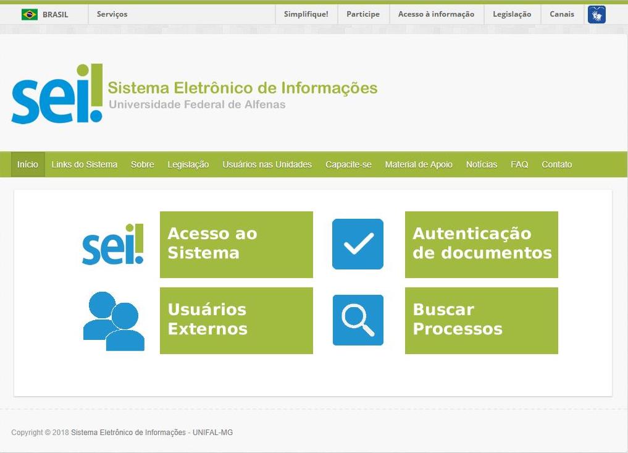Open the Participe top bar link
This screenshot has height=453, width=628.
coord(363,14)
